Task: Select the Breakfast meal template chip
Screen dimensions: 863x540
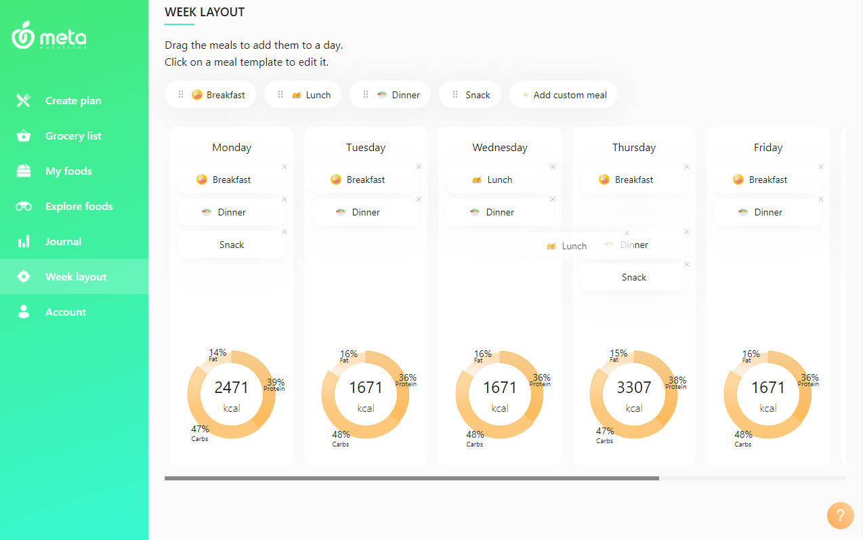Action: tap(211, 95)
